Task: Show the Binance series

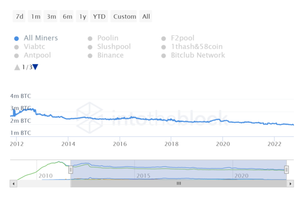Action: click(x=111, y=55)
